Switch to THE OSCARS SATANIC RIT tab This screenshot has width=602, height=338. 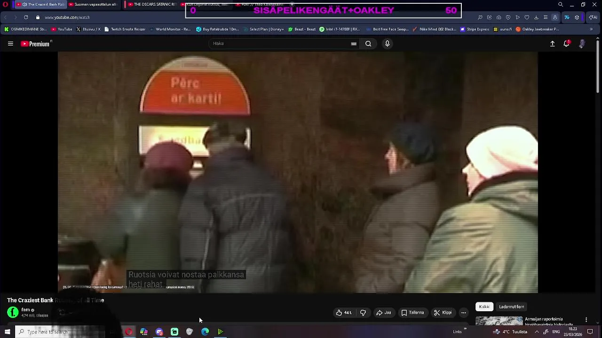tap(151, 5)
